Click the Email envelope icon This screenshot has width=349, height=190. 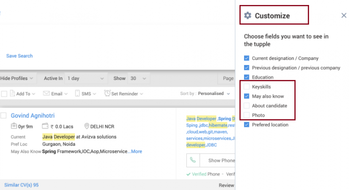point(46,94)
